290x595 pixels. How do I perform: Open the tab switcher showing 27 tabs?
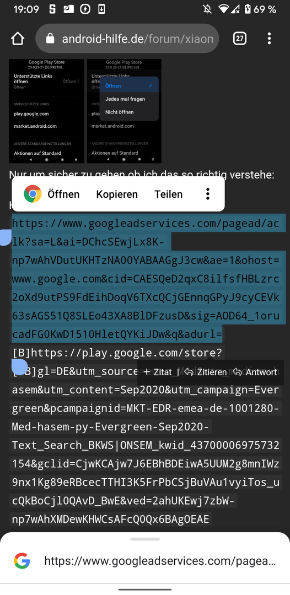click(239, 39)
